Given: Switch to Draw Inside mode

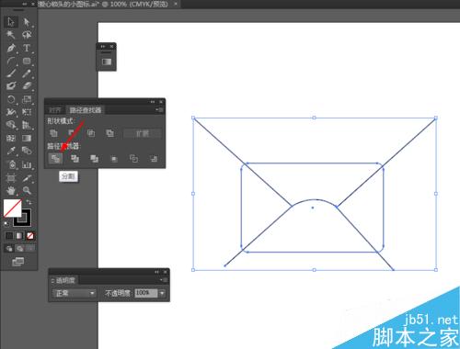Looking at the screenshot, I should coord(30,249).
